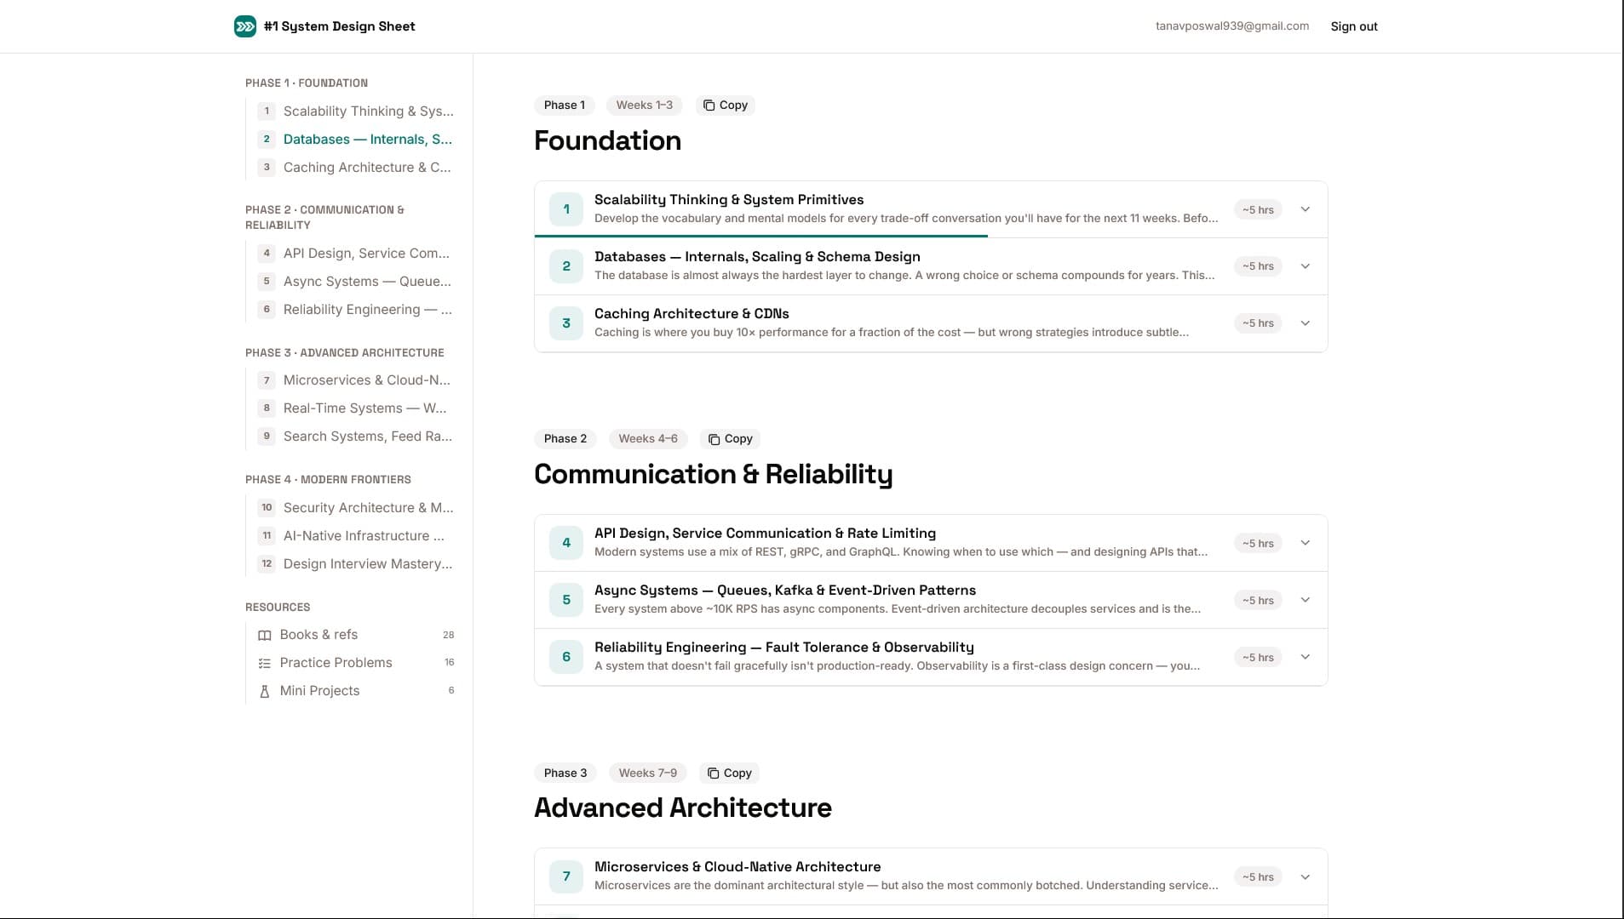Open the Books & refs resources
Image resolution: width=1624 pixels, height=919 pixels.
point(356,635)
